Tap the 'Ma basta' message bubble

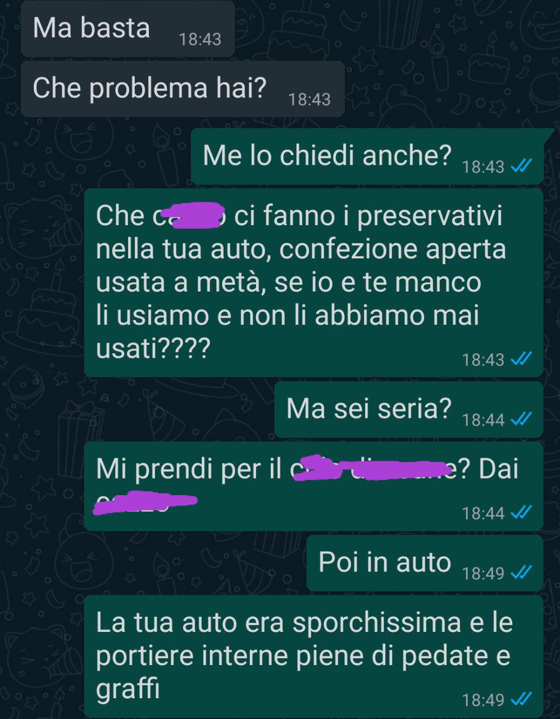[x=128, y=29]
